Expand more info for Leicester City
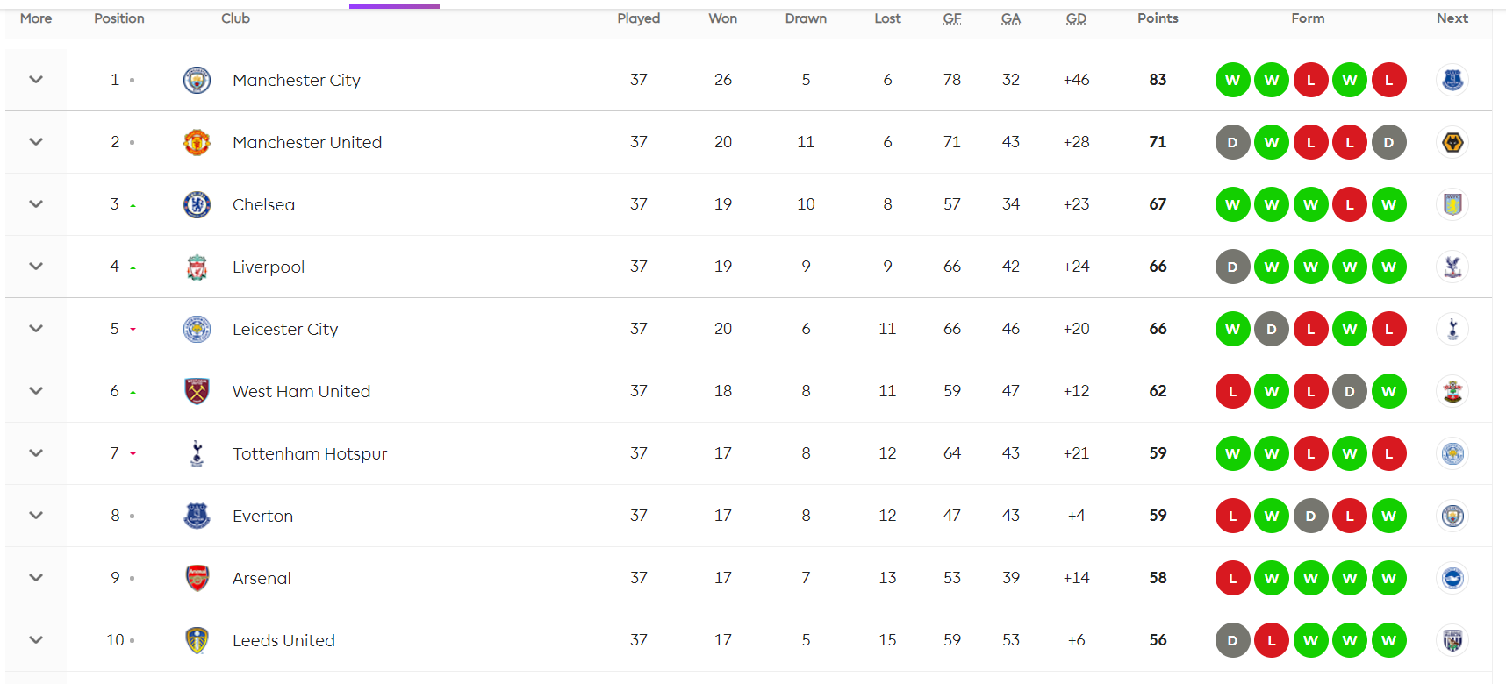1506x684 pixels. (36, 329)
